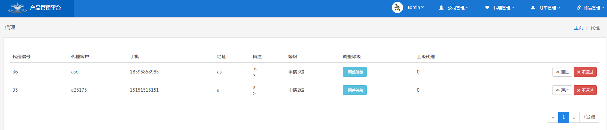Screen dimensions: 607x130
Task: Select page 1 in pagination
Action: pos(563,117)
